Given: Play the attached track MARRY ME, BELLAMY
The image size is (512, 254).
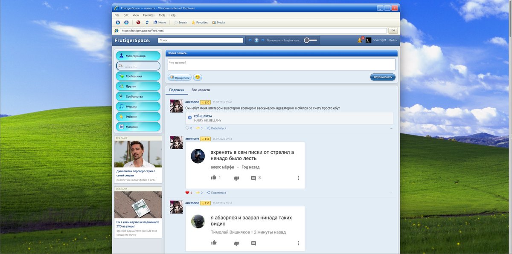Looking at the screenshot, I should [x=190, y=117].
